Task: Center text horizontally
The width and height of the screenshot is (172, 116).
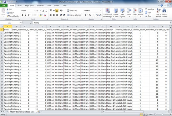Action: pyautogui.click(x=54, y=15)
